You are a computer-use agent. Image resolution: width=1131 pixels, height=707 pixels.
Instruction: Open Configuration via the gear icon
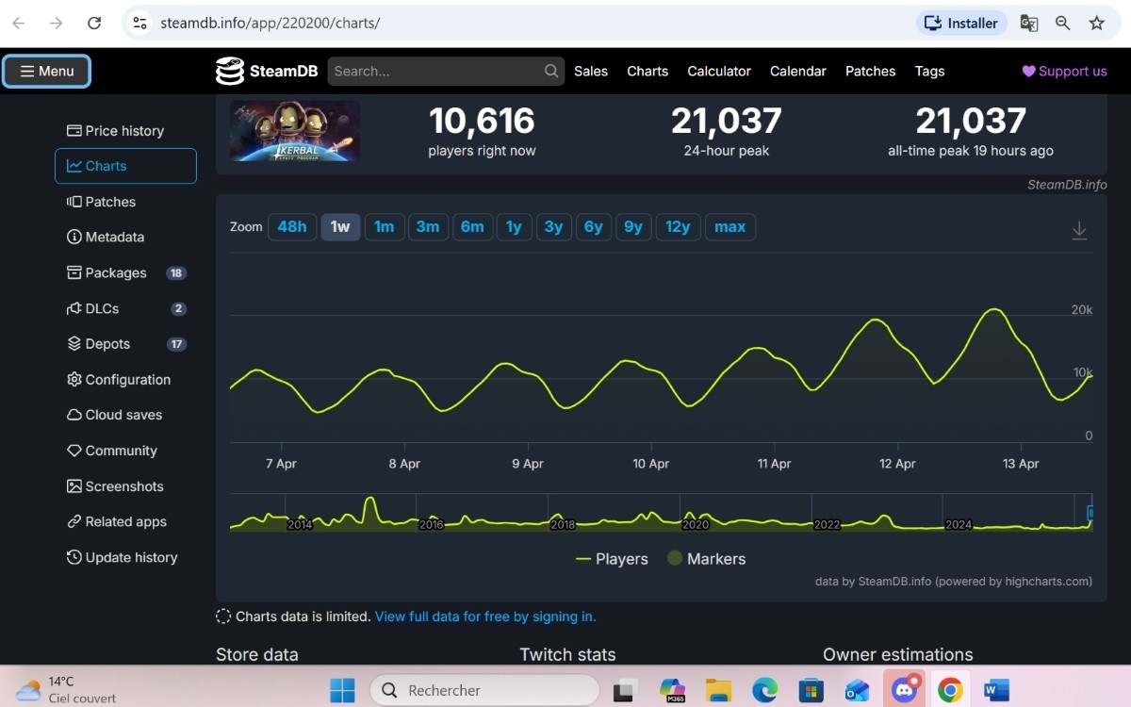click(74, 379)
